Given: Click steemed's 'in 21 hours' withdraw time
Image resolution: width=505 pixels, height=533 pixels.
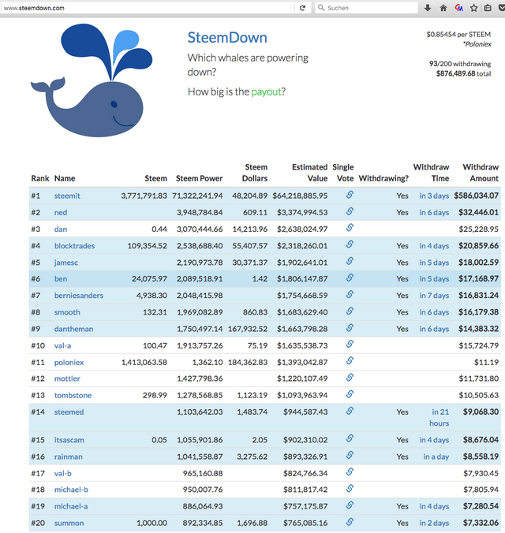Looking at the screenshot, I should tap(439, 417).
